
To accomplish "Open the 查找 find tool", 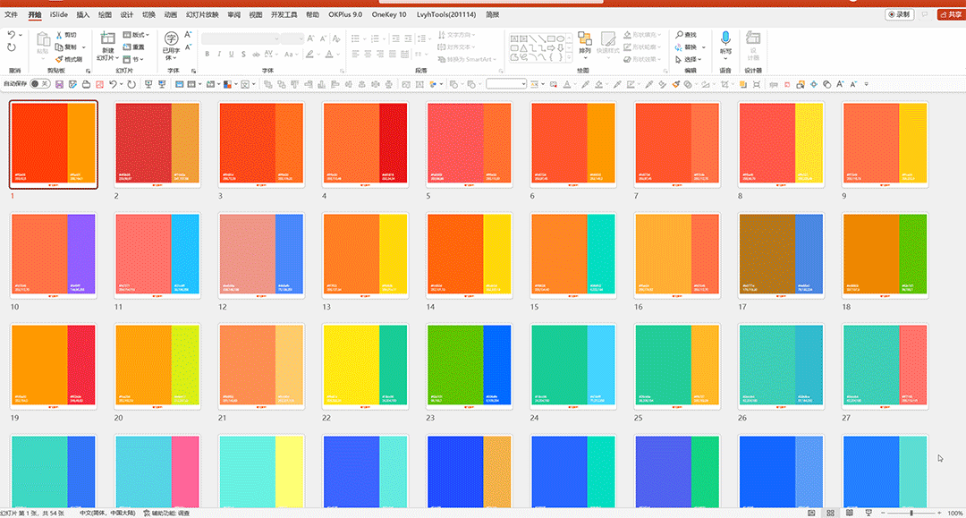I will 686,35.
